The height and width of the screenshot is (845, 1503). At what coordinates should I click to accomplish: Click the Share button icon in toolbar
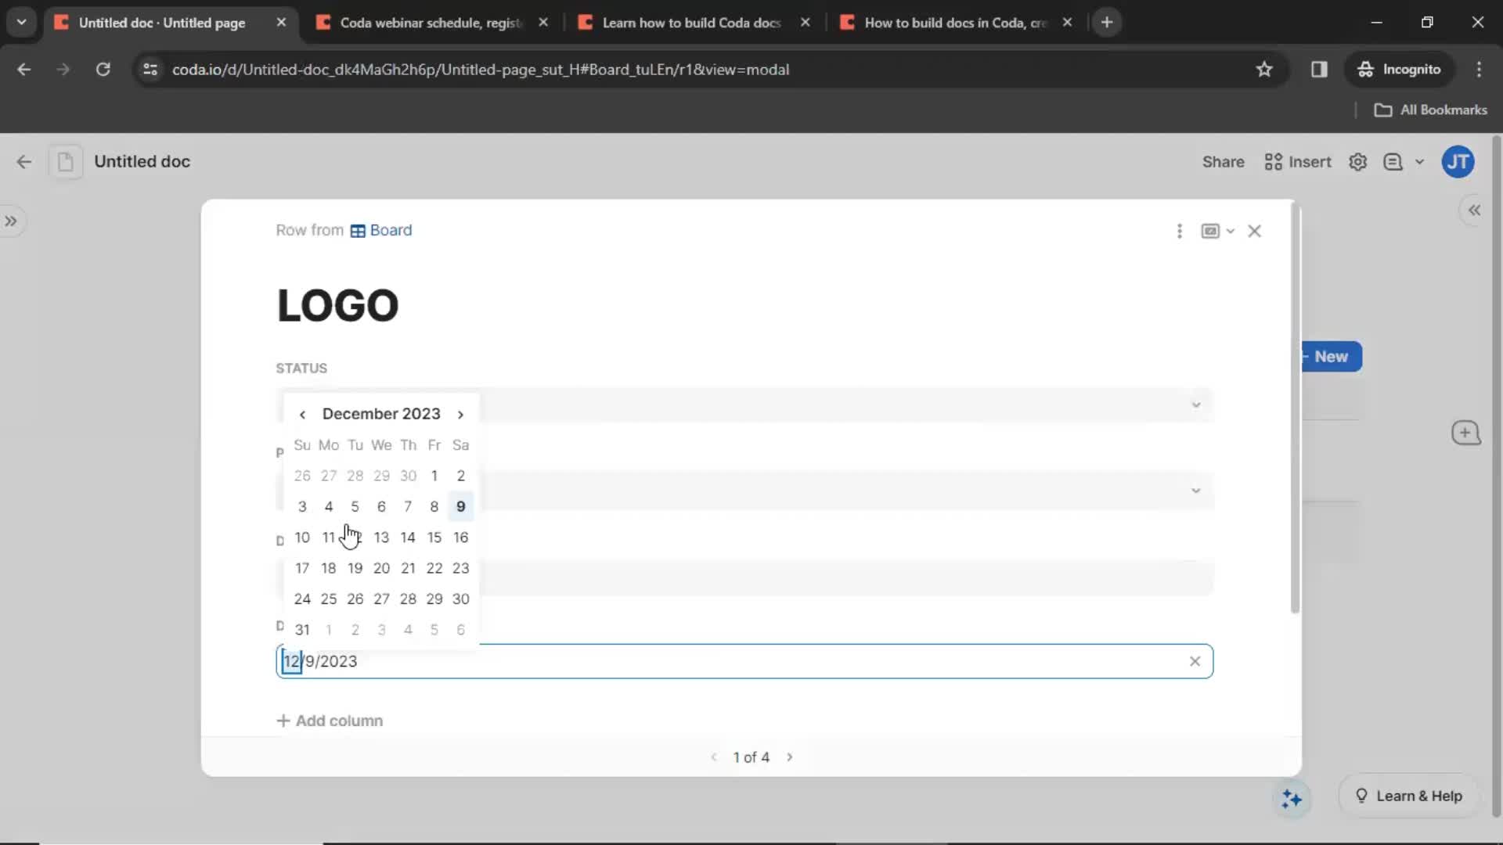(x=1224, y=162)
